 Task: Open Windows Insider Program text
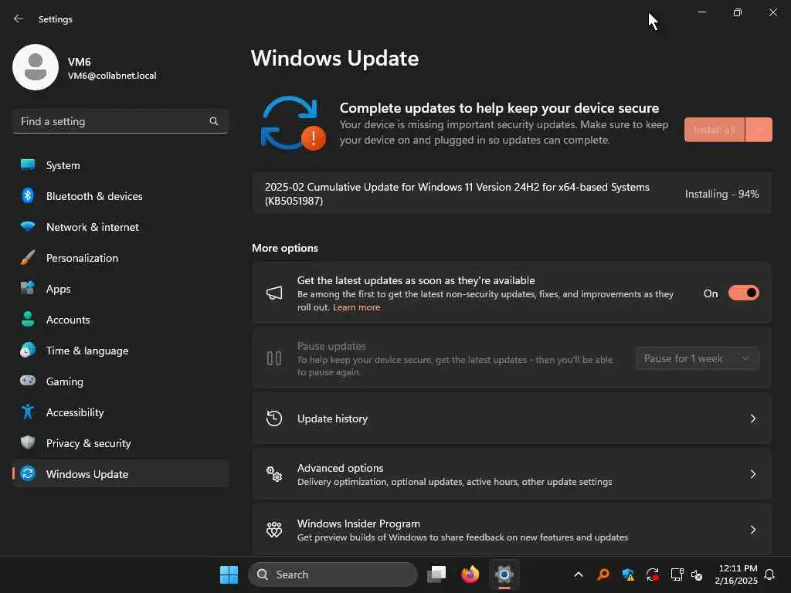[x=358, y=524]
